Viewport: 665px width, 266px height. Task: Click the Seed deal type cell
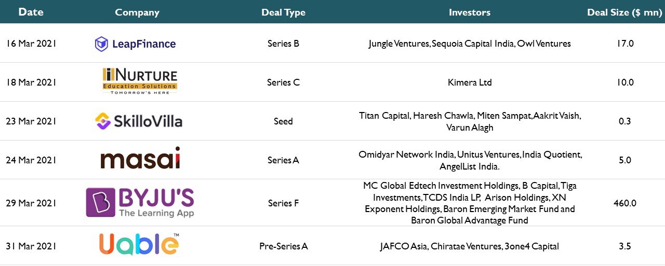(284, 121)
